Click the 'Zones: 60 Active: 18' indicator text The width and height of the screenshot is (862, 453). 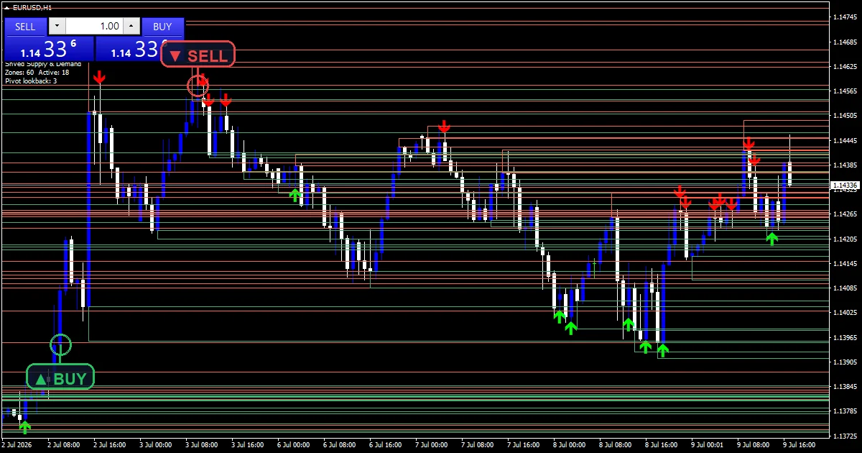click(x=37, y=73)
